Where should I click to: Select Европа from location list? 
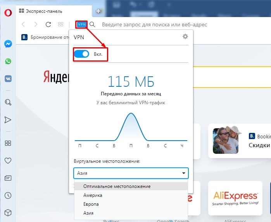pos(131,204)
